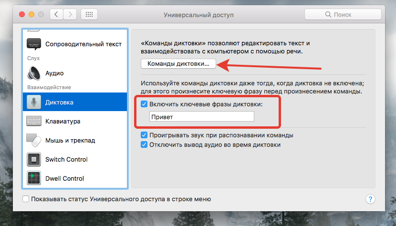396x226 pixels.
Task: Click the magnifier icon in search
Action: point(328,14)
